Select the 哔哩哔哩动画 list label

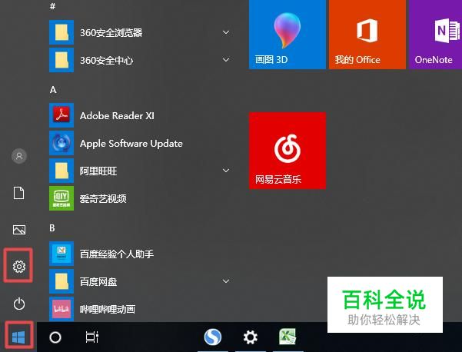tap(108, 309)
